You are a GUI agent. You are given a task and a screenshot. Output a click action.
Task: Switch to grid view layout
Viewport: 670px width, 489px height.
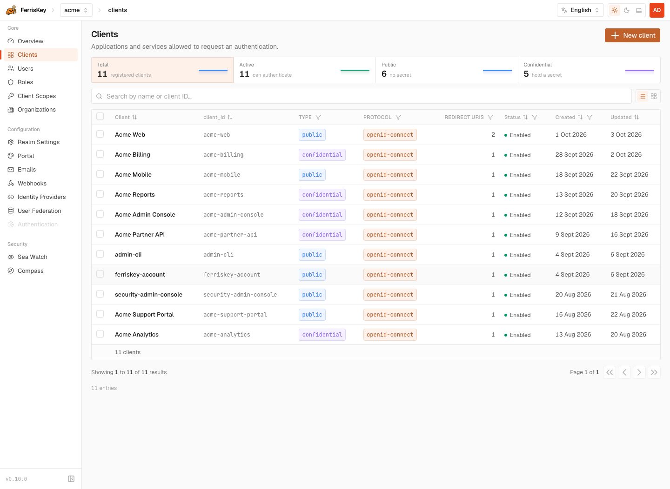pos(654,96)
